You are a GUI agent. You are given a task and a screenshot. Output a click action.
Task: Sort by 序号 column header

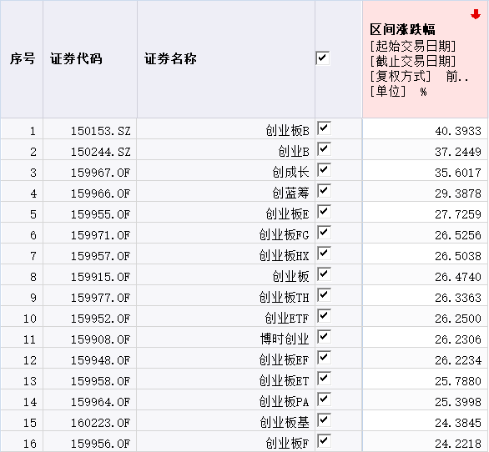click(22, 58)
